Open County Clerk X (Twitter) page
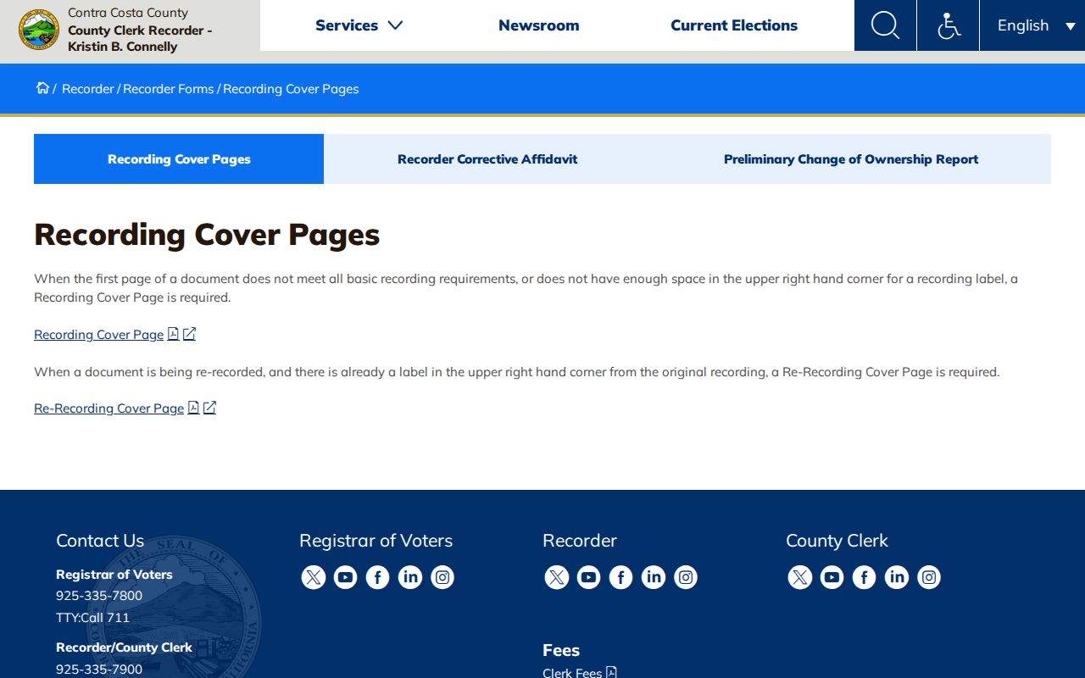This screenshot has width=1085, height=678. coord(800,577)
